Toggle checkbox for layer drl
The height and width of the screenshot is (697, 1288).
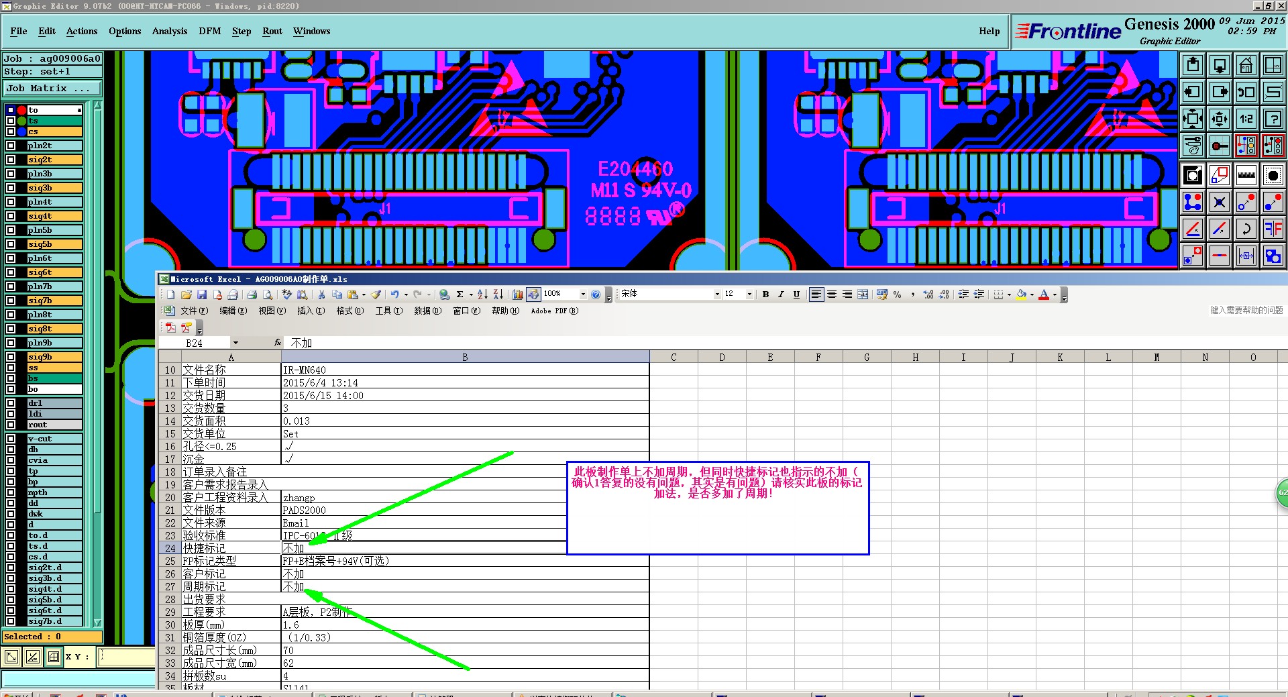(11, 403)
